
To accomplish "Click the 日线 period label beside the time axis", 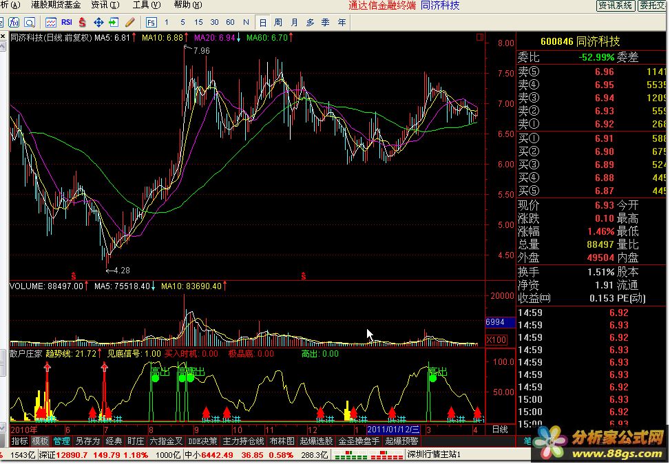I will (x=499, y=430).
